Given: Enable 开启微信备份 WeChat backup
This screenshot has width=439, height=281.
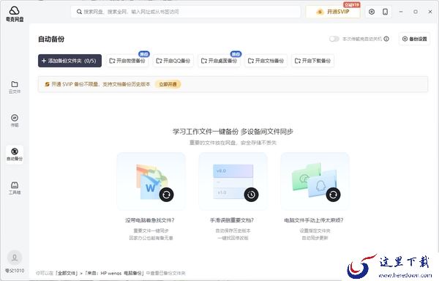Looking at the screenshot, I should [x=127, y=61].
